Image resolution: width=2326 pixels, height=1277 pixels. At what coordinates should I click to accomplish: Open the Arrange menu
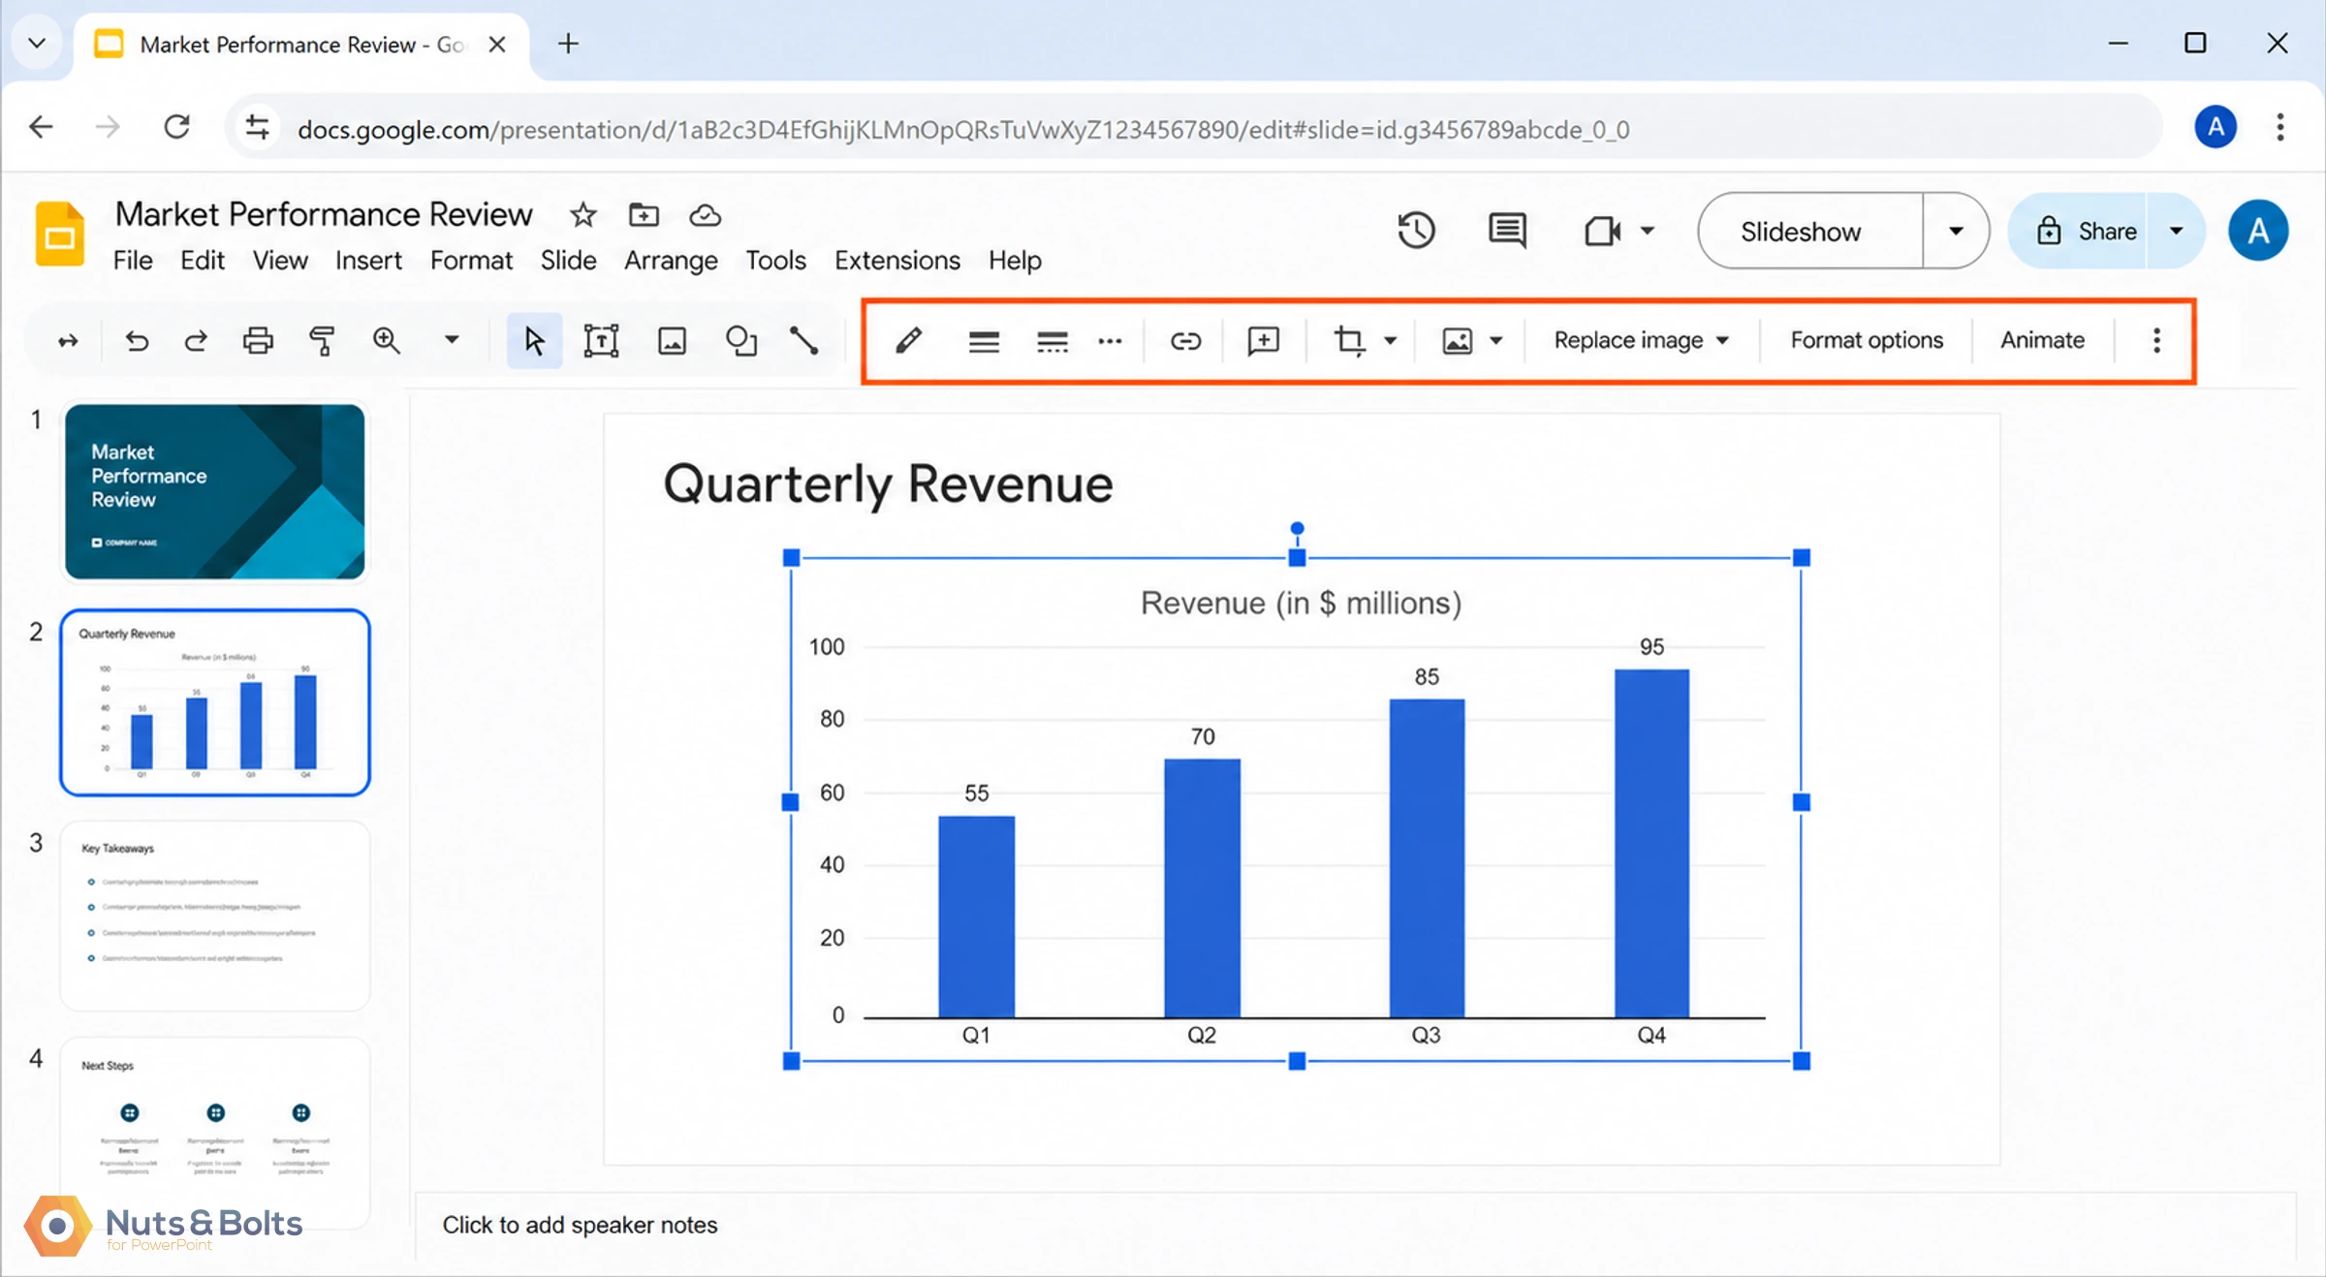pos(671,261)
